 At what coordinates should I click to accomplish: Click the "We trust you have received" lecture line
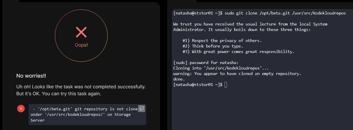tap(250, 24)
